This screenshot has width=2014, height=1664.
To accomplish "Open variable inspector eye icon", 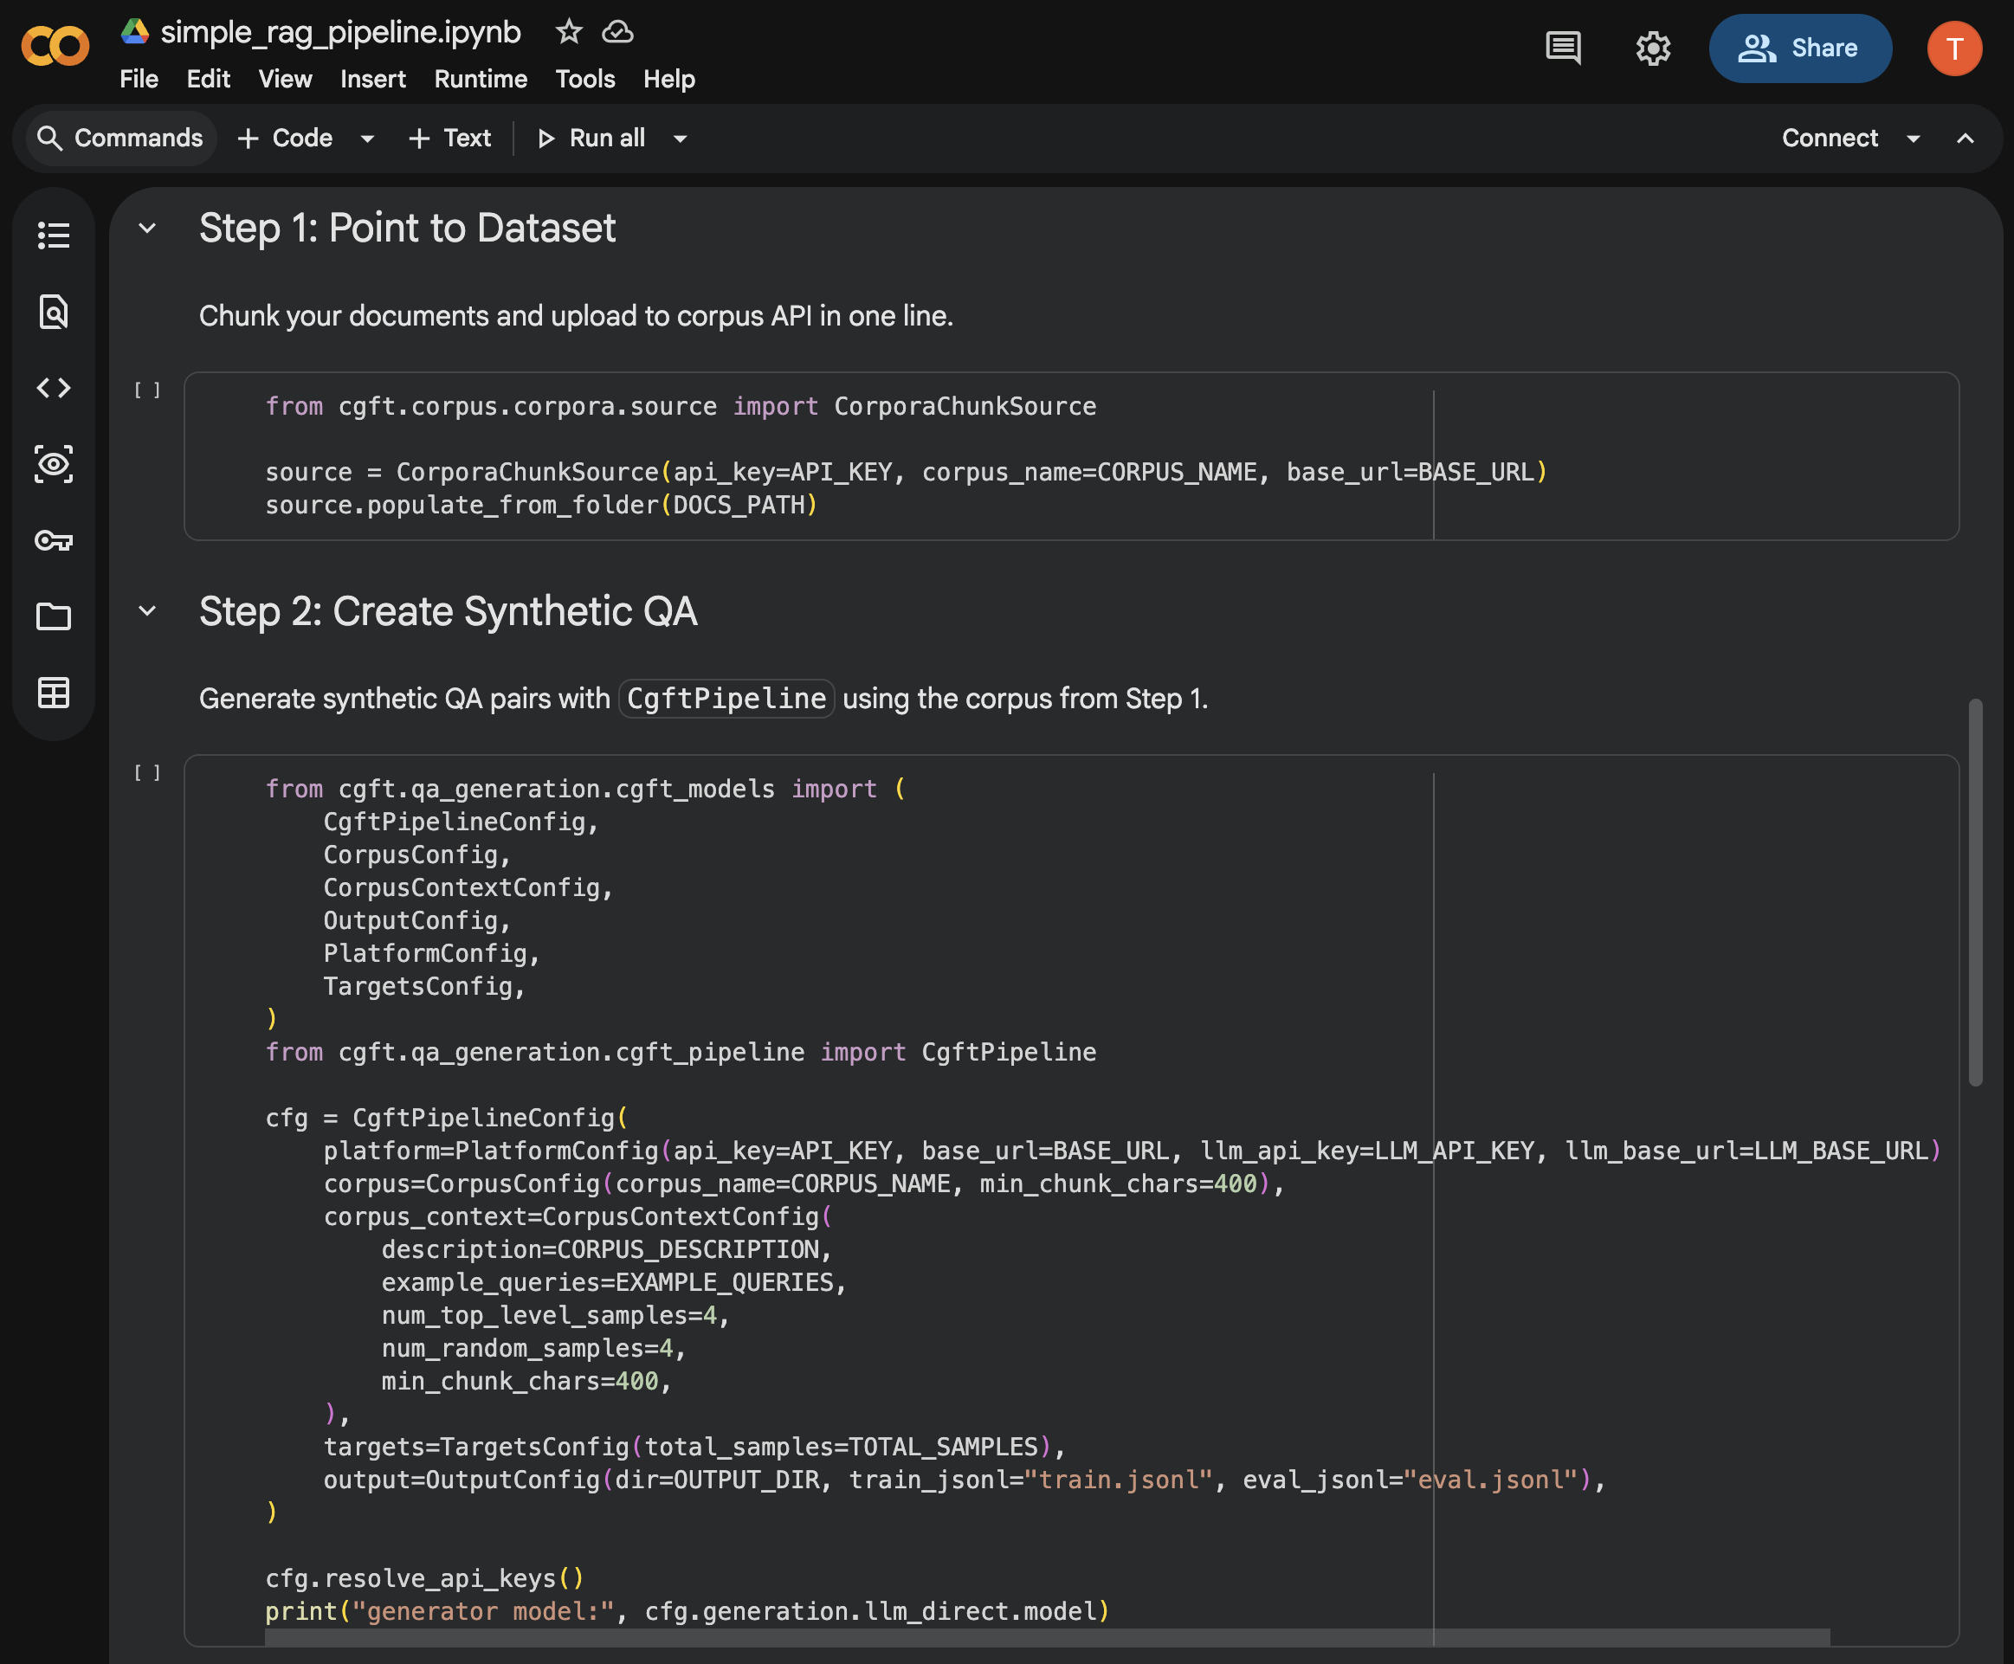I will pos(54,464).
